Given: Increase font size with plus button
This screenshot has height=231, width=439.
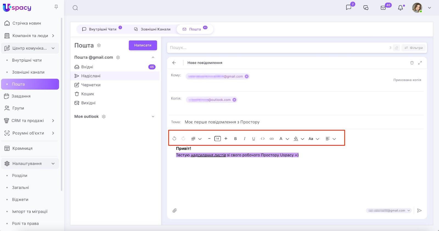Looking at the screenshot, I should 226,138.
